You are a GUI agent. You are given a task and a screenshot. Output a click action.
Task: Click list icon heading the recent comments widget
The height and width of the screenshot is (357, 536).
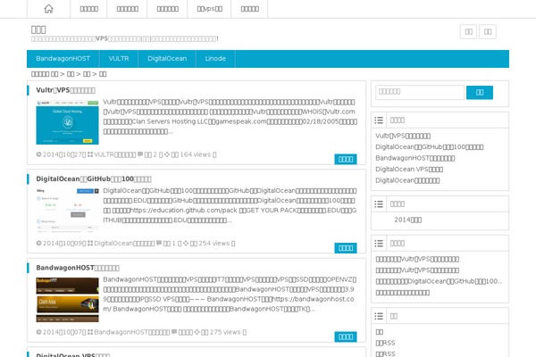(x=379, y=244)
